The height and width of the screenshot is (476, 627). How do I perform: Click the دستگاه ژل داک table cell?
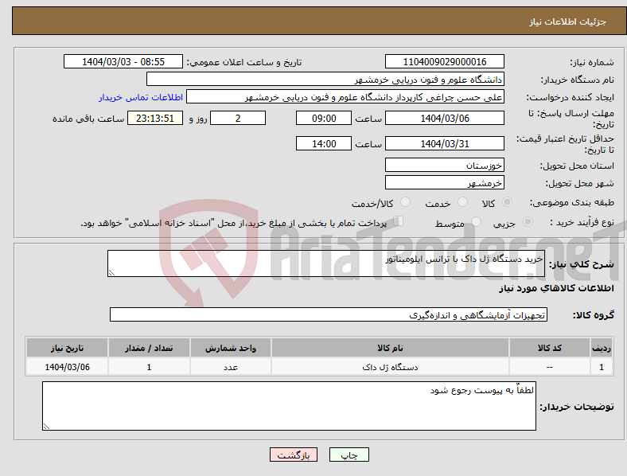390,367
